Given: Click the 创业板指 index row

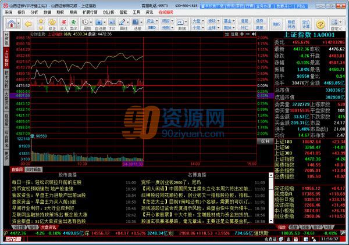Looking at the screenshot, I should coord(310,216).
